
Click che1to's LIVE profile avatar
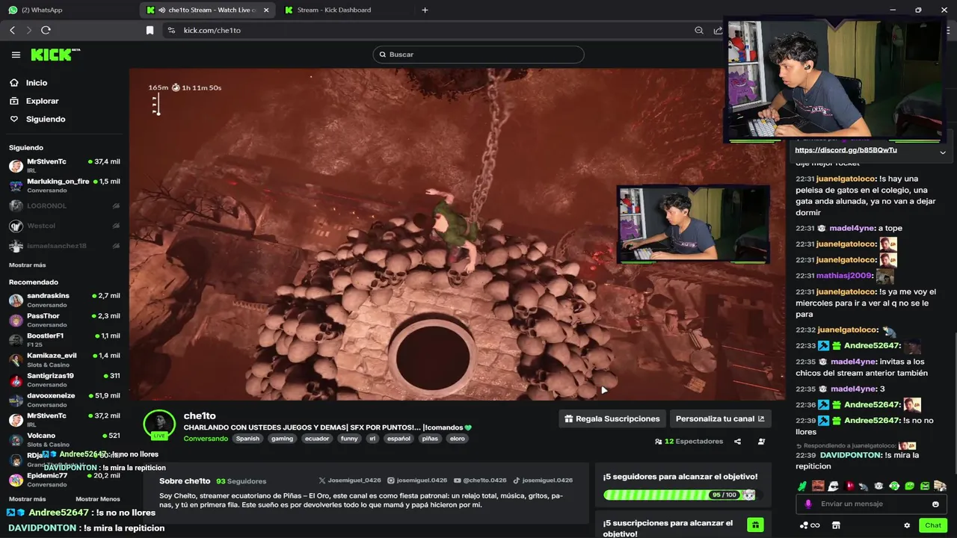159,424
